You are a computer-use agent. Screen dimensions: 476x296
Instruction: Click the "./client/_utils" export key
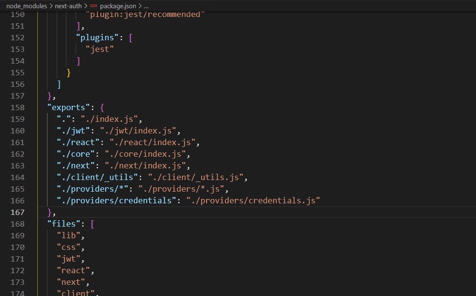point(97,178)
